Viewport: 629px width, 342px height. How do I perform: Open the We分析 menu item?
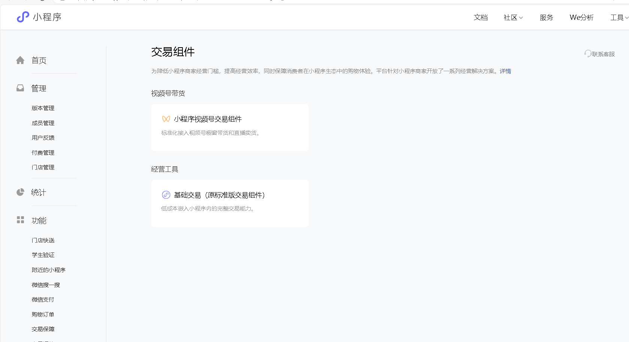pyautogui.click(x=581, y=18)
